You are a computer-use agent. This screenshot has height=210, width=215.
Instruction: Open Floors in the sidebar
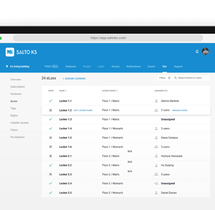coord(14,130)
